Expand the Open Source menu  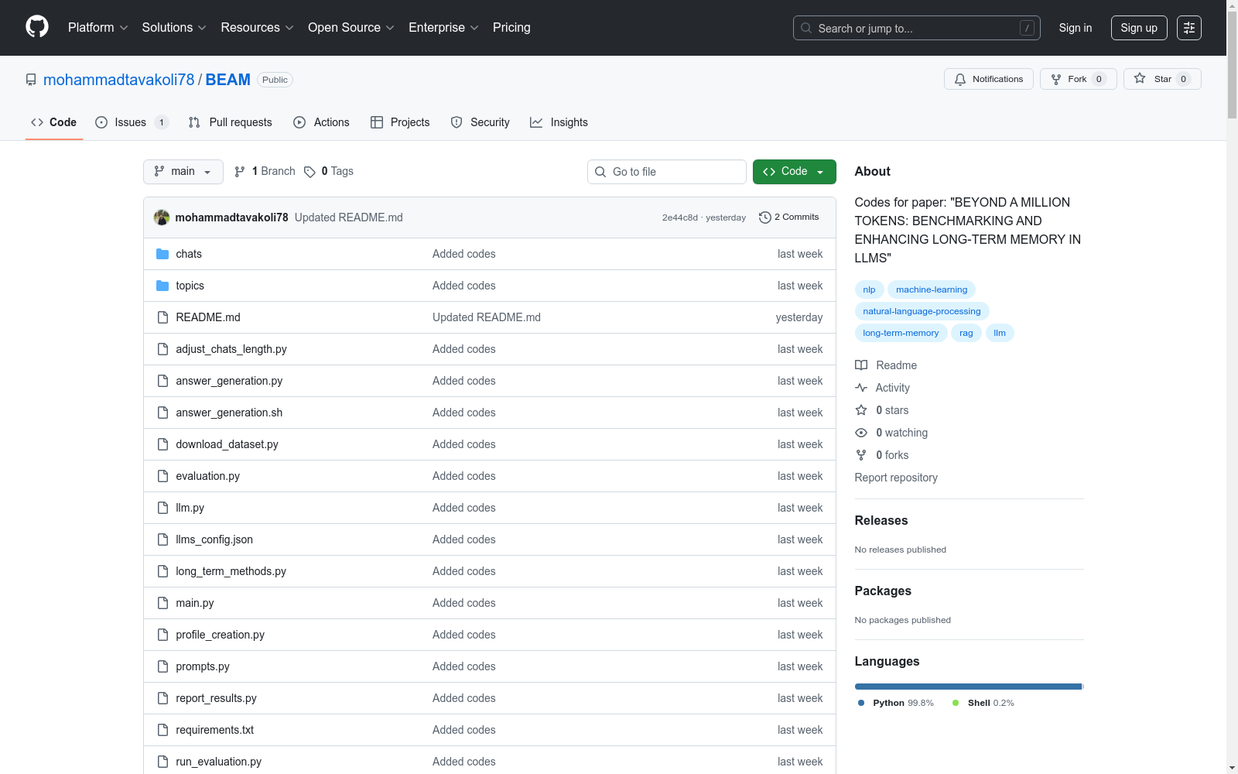(x=351, y=27)
